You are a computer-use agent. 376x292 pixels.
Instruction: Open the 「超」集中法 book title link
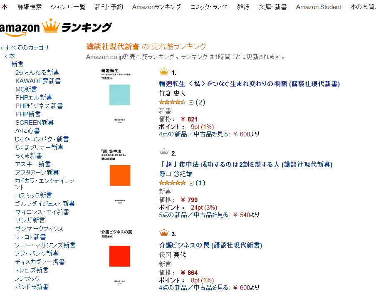pyautogui.click(x=246, y=164)
